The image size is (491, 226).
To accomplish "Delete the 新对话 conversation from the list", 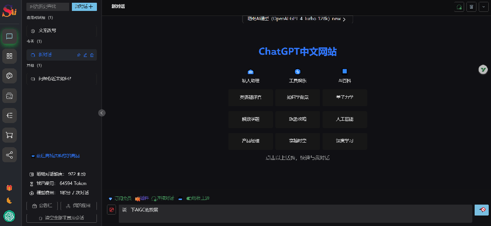I will tap(92, 55).
